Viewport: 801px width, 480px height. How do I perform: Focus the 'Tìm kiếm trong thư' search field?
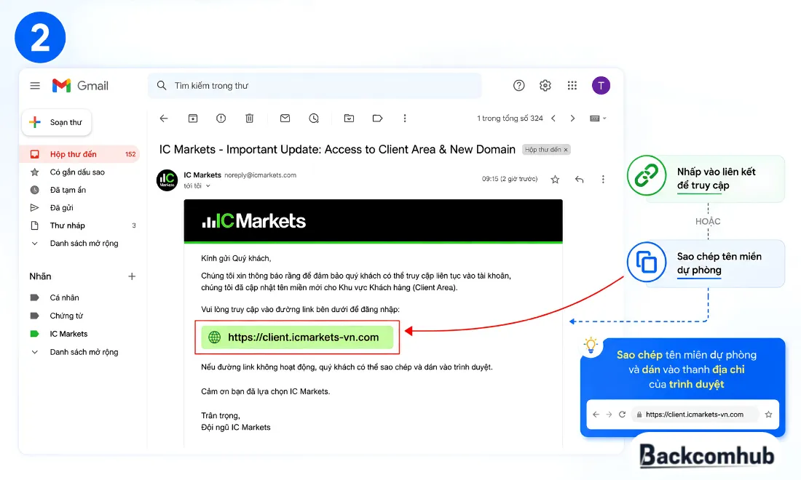click(x=315, y=86)
